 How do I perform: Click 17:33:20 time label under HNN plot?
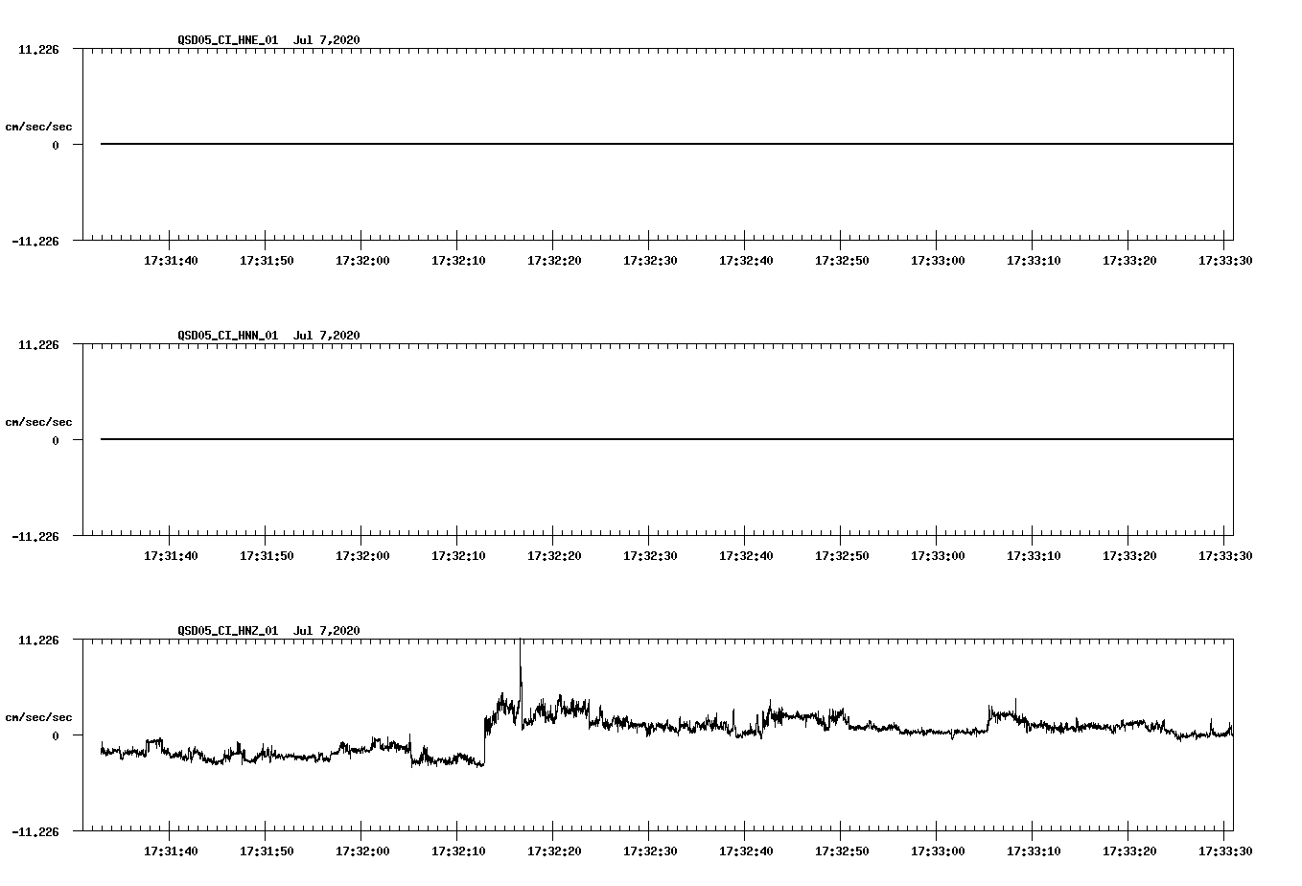pos(1129,555)
